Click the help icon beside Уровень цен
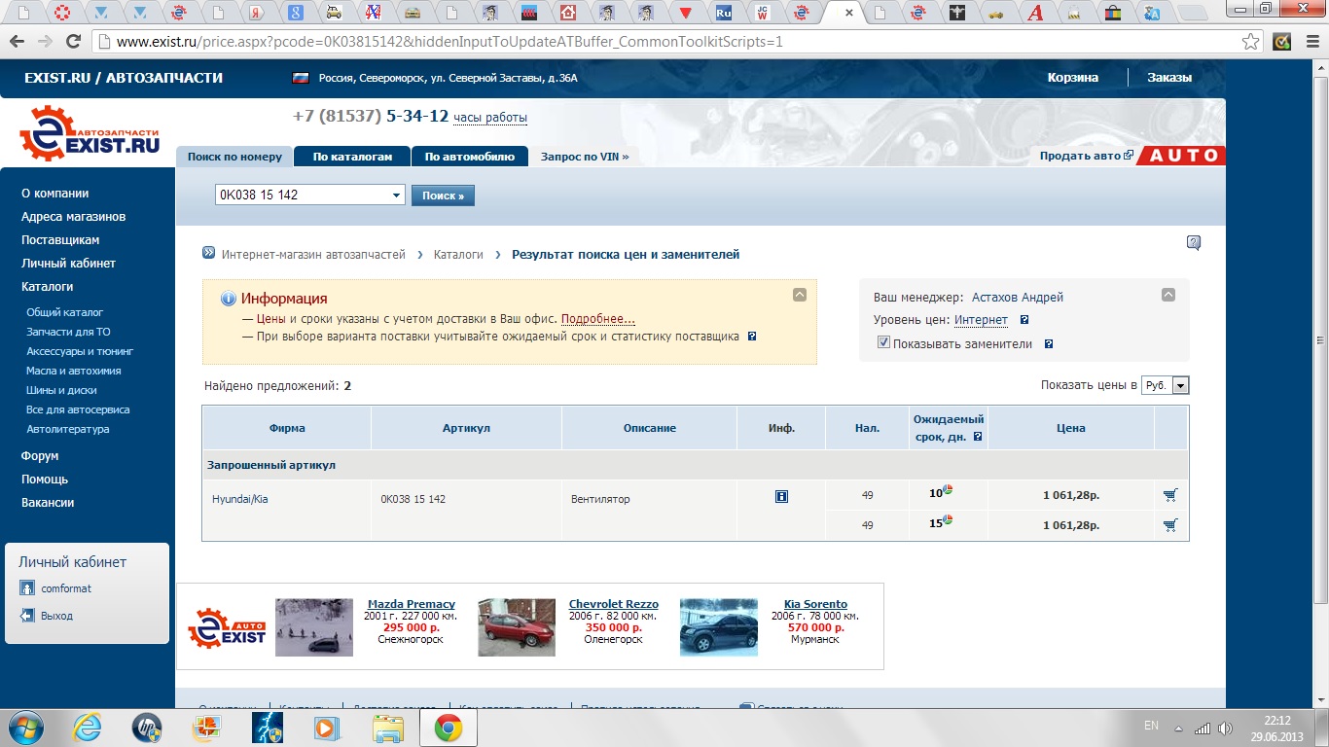Viewport: 1329px width, 747px height. 1024,320
